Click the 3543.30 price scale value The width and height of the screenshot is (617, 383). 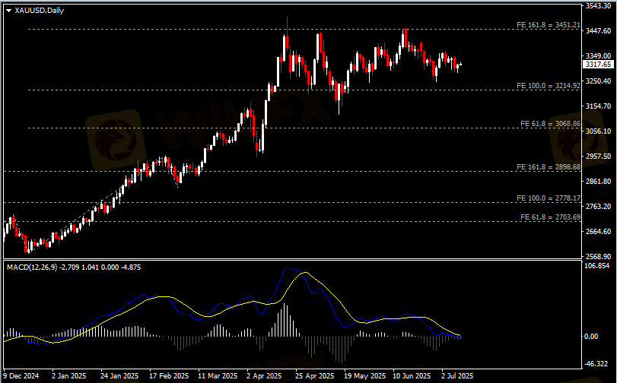click(598, 6)
